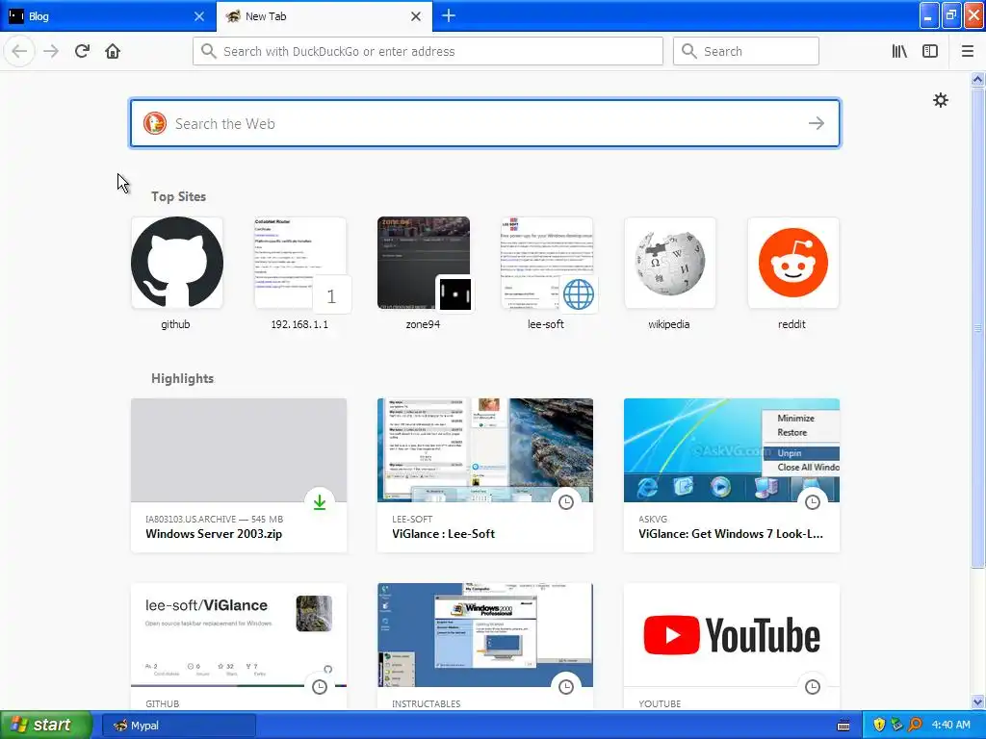Click the forward navigation arrow
The width and height of the screenshot is (986, 739).
pos(51,52)
